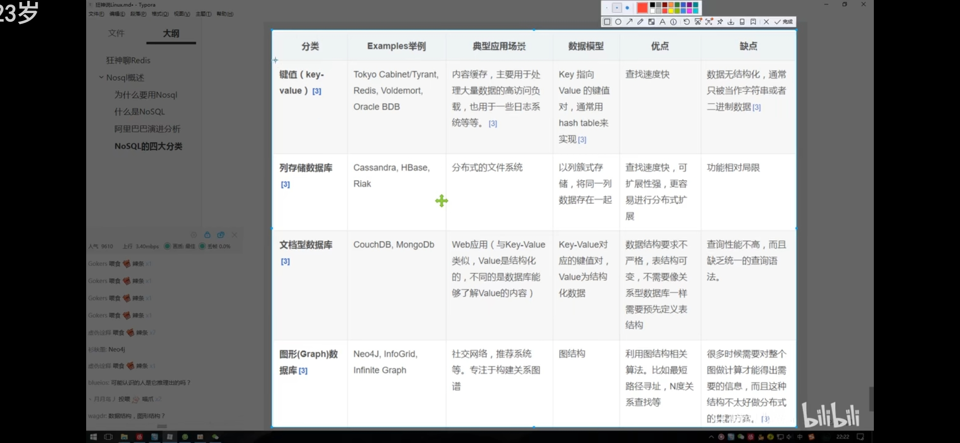Undo the last screenshot annotation
The height and width of the screenshot is (443, 960).
coord(686,22)
